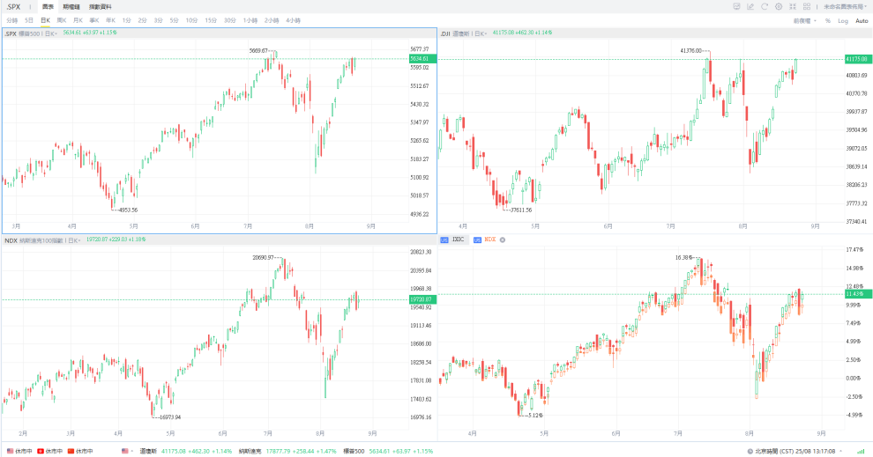873x457 pixels.
Task: Click the SPX high label 5669.67
Action: click(258, 50)
